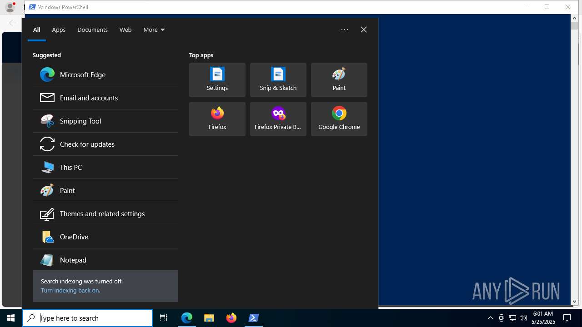The width and height of the screenshot is (582, 327).
Task: Open This PC from suggested list
Action: click(x=105, y=167)
